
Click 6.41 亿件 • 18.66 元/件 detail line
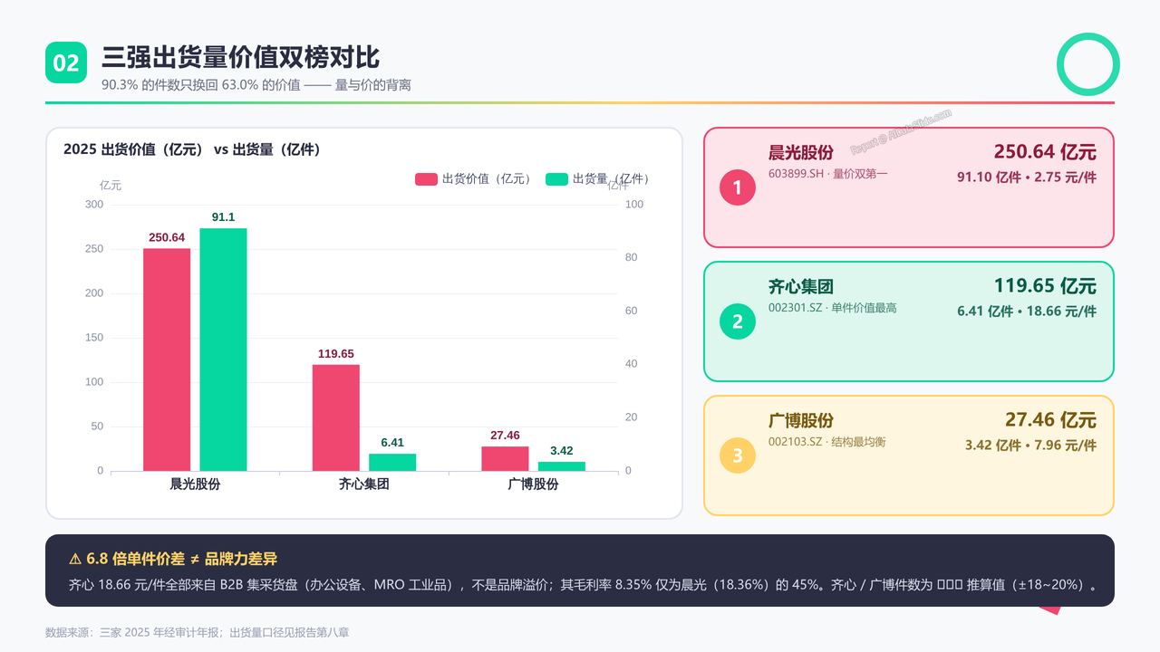pyautogui.click(x=1027, y=312)
